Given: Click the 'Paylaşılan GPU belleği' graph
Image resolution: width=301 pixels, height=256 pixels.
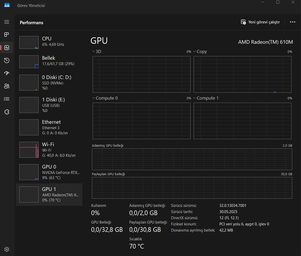Looking at the screenshot, I should point(192,188).
